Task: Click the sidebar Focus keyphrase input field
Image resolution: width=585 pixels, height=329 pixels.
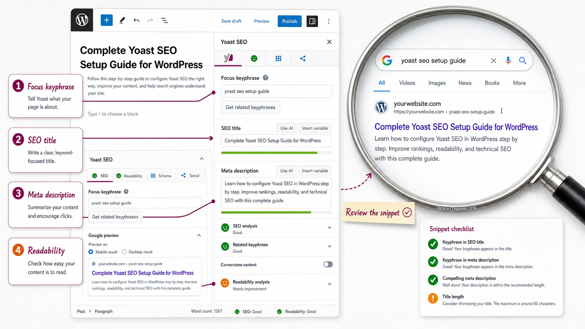Action: tap(276, 91)
